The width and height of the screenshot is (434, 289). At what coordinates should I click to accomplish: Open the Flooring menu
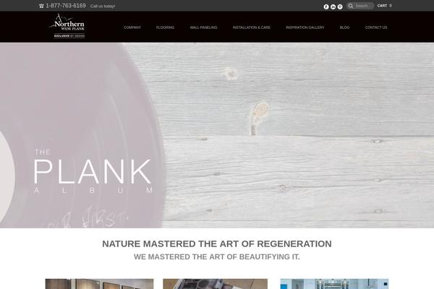pyautogui.click(x=165, y=27)
